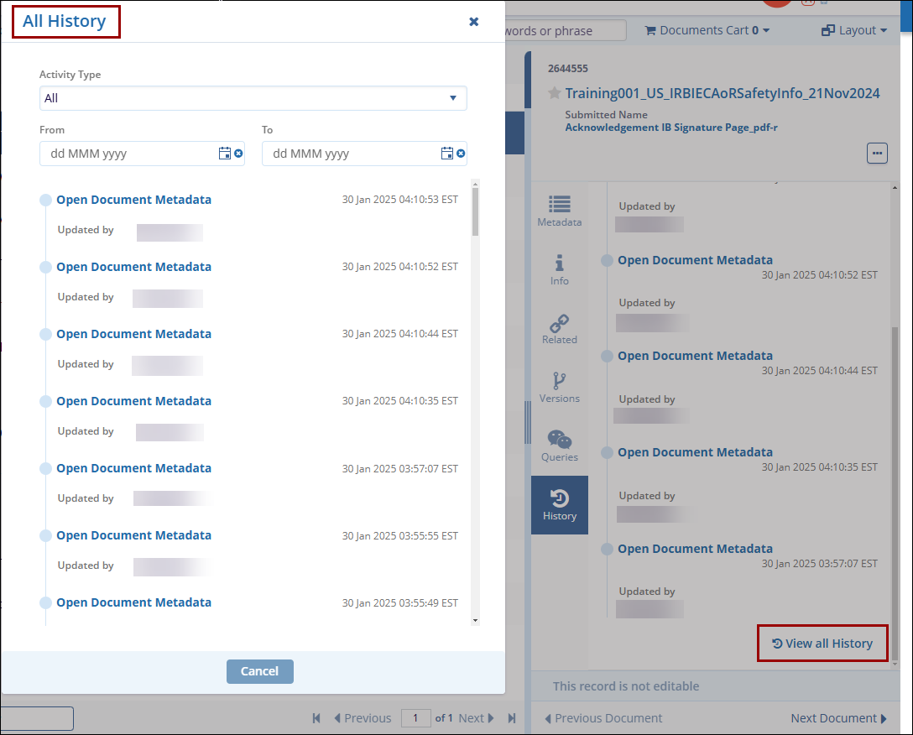The width and height of the screenshot is (913, 735).
Task: Open the To date calendar picker
Action: pyautogui.click(x=446, y=154)
